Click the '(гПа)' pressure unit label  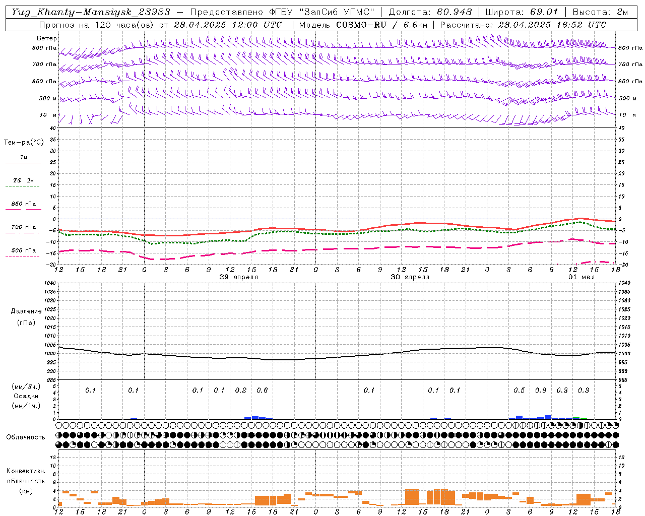pyautogui.click(x=26, y=323)
